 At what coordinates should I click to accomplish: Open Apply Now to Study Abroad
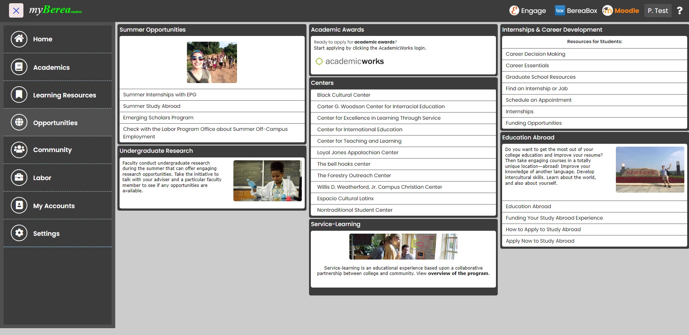coord(540,241)
